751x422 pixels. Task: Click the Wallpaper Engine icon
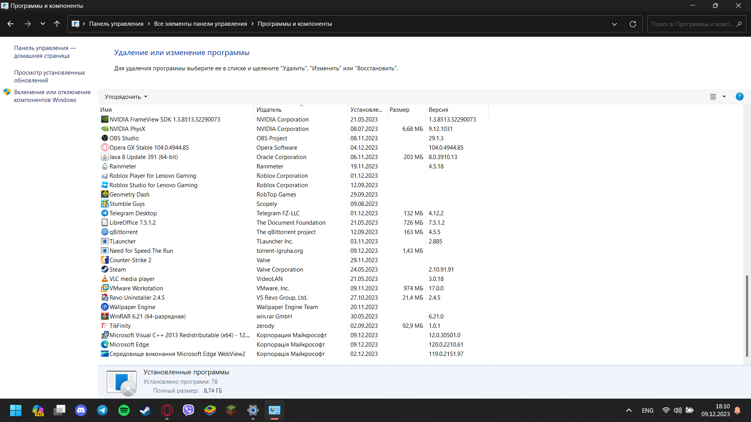(x=104, y=307)
